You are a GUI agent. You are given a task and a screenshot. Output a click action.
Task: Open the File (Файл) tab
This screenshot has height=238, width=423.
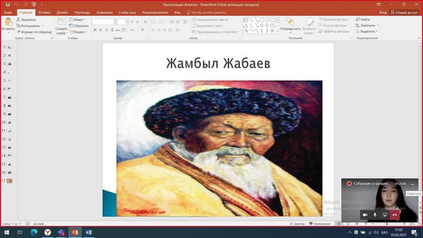point(8,12)
